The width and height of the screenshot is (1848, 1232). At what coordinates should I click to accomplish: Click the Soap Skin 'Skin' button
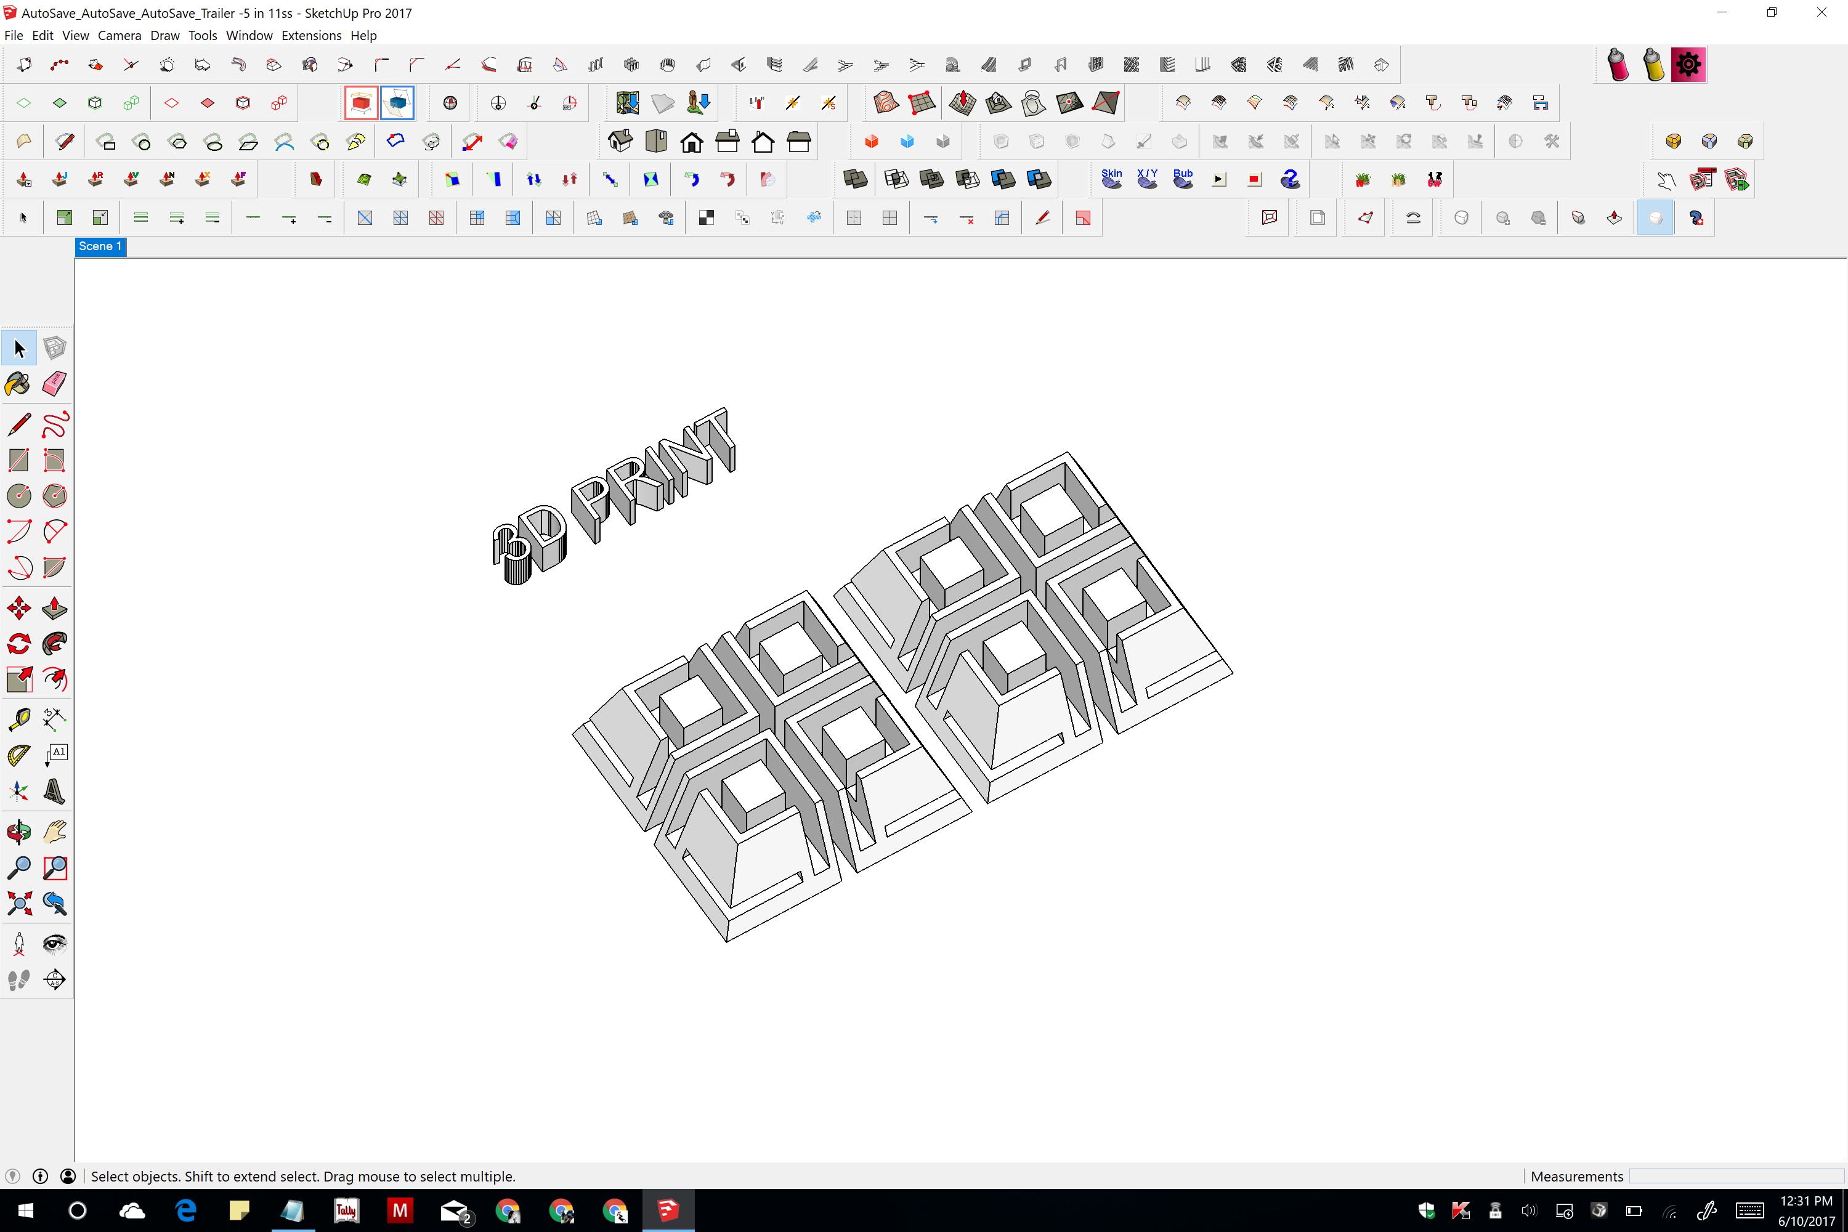pos(1112,180)
